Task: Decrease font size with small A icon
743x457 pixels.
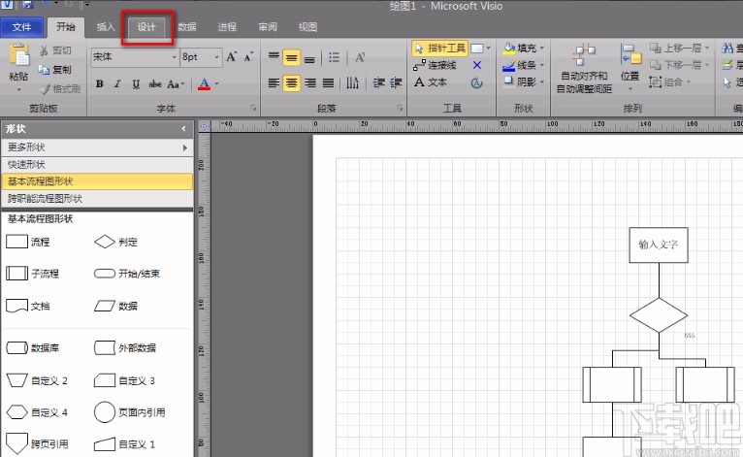Action: [x=248, y=57]
